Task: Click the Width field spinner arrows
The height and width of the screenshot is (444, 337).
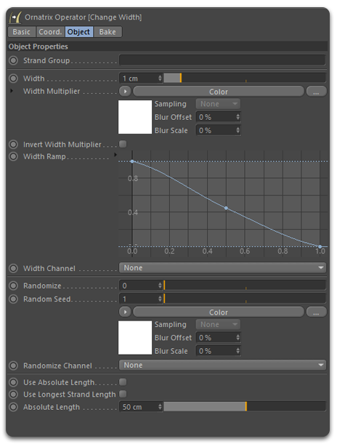Action: tap(161, 78)
